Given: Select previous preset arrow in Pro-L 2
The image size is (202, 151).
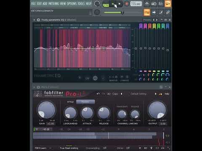Looking at the screenshot, I should point(122,94).
